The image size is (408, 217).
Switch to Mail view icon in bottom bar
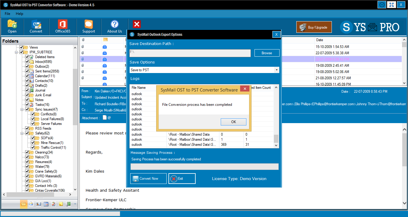[x=31, y=204]
